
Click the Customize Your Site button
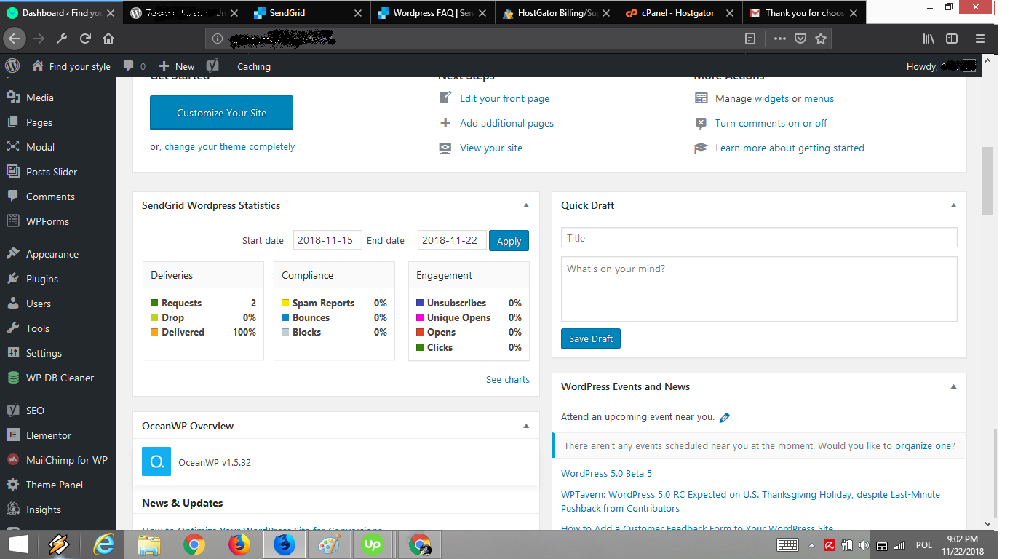coord(221,113)
